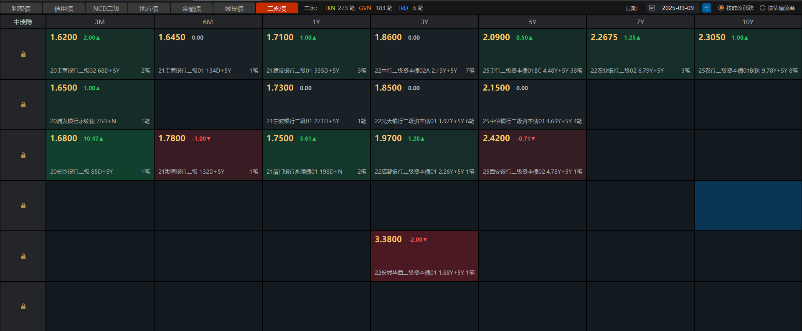Open 21工商银行二级01 134D+5Y cell
Viewport: 802px width, 331px height.
click(x=208, y=54)
